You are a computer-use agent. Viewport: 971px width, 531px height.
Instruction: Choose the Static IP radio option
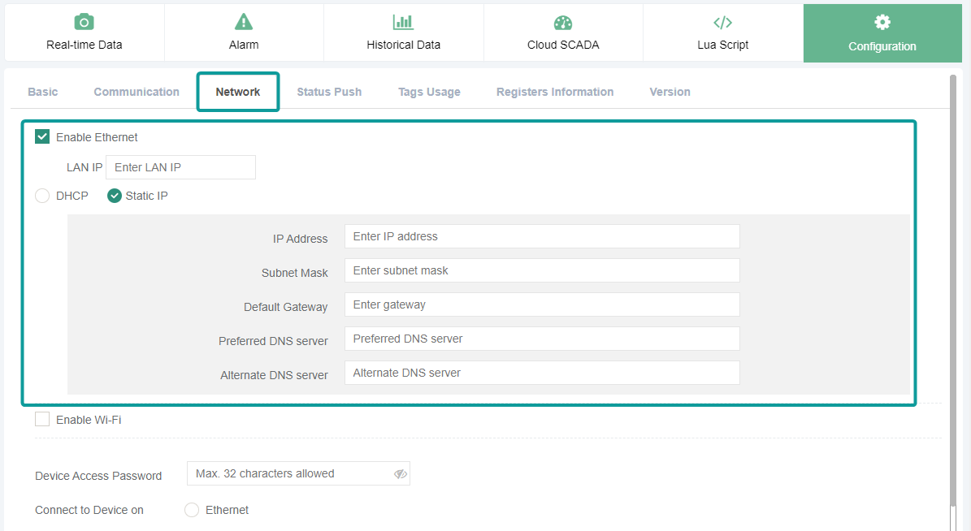[115, 196]
